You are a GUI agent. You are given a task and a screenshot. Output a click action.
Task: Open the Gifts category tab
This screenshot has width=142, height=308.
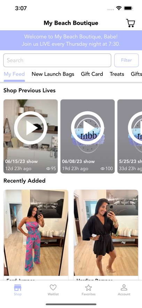coord(136,74)
